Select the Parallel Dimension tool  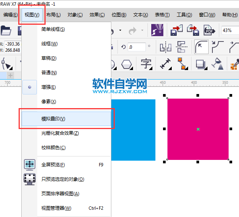click(165, 64)
